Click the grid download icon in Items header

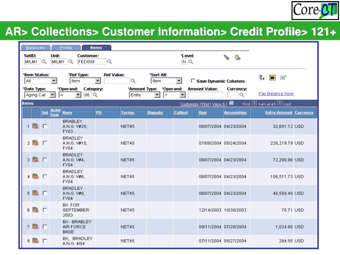point(231,103)
